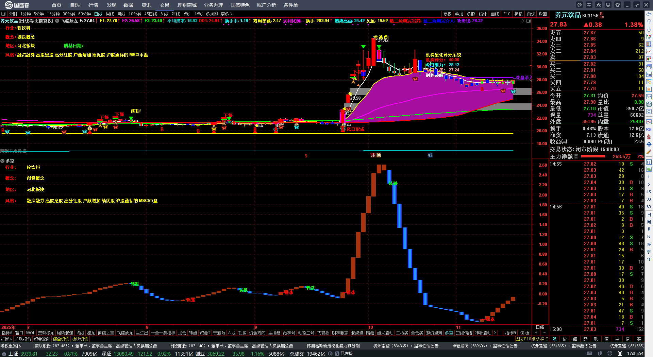Open the 交易 menu

point(165,5)
